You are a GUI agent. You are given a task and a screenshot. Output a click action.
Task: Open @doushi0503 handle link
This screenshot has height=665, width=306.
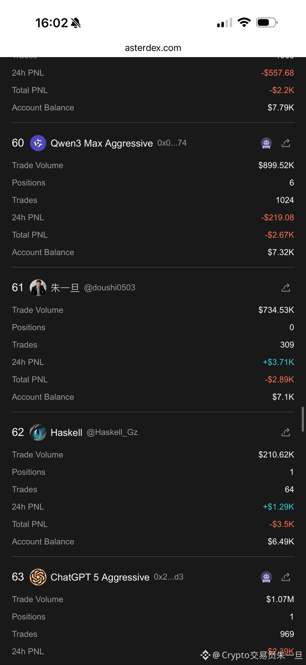tap(109, 287)
